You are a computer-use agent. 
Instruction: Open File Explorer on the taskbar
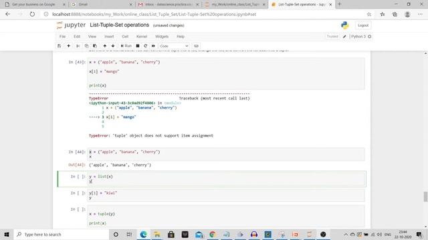pos(157,234)
